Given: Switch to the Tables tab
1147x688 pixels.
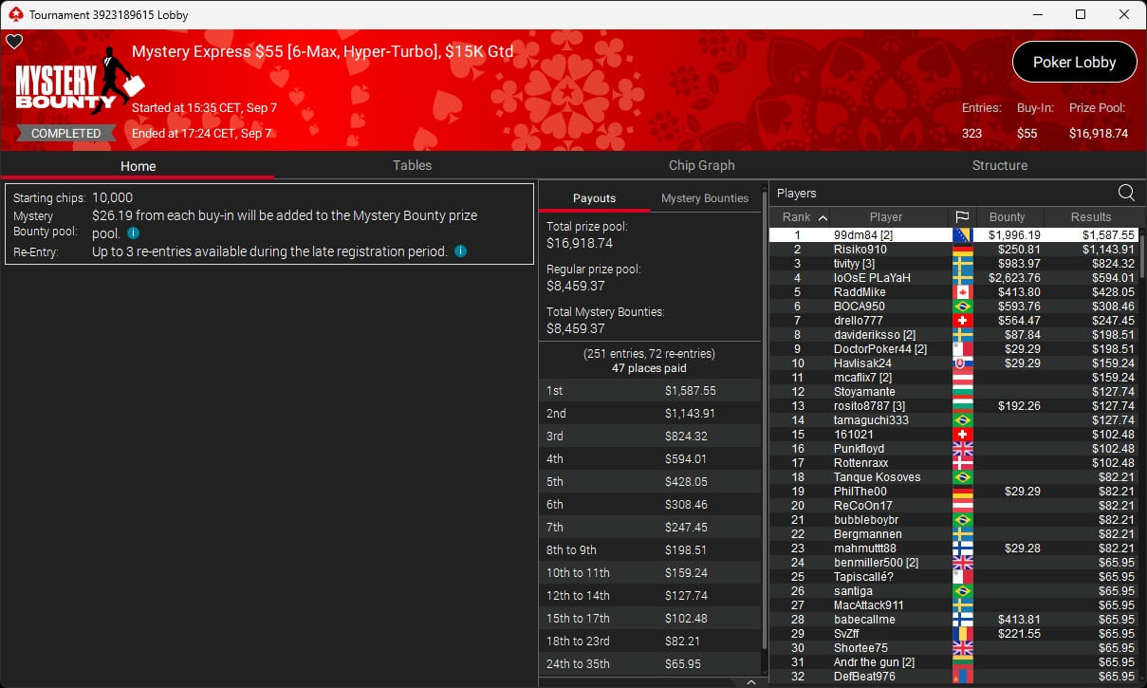Looking at the screenshot, I should [412, 165].
